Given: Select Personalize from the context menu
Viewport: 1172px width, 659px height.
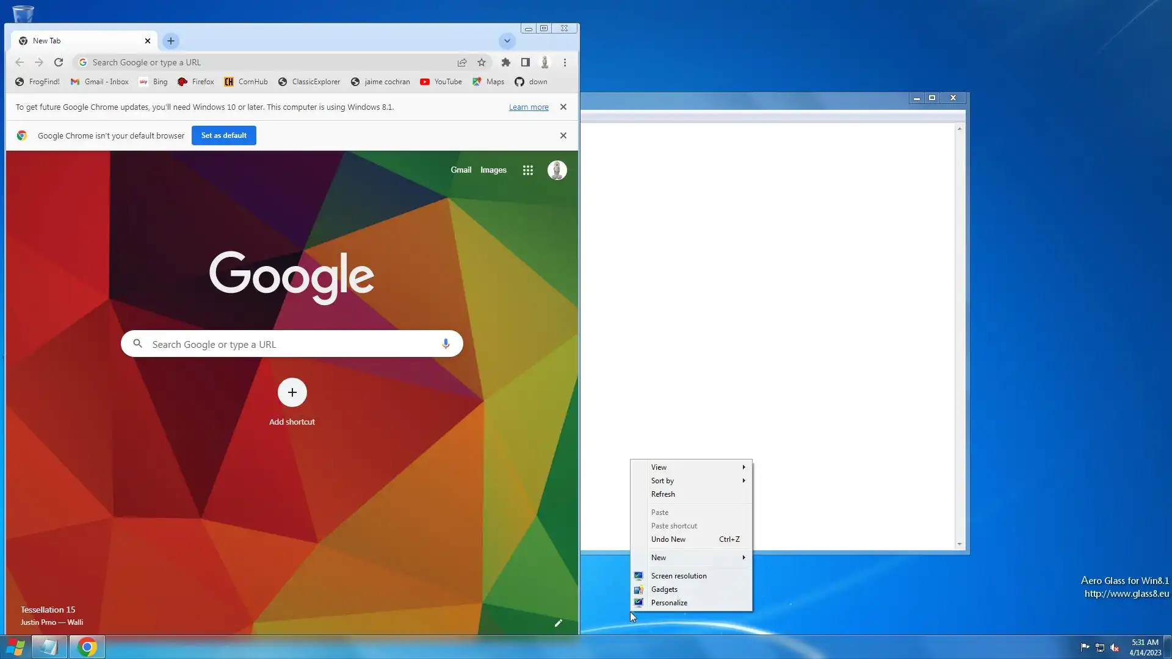Looking at the screenshot, I should point(669,603).
